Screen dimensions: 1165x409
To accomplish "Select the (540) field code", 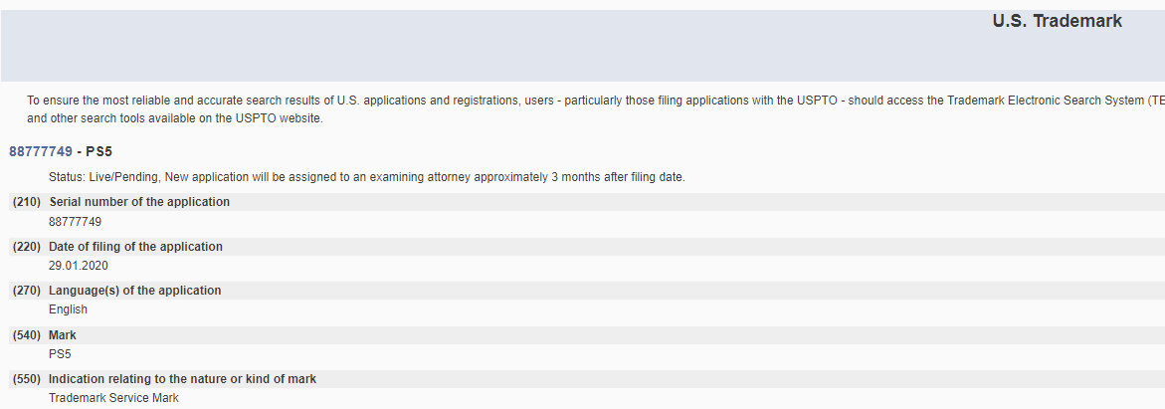I will (26, 335).
